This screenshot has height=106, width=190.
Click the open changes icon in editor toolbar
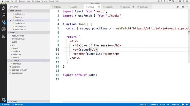(x=178, y=7)
